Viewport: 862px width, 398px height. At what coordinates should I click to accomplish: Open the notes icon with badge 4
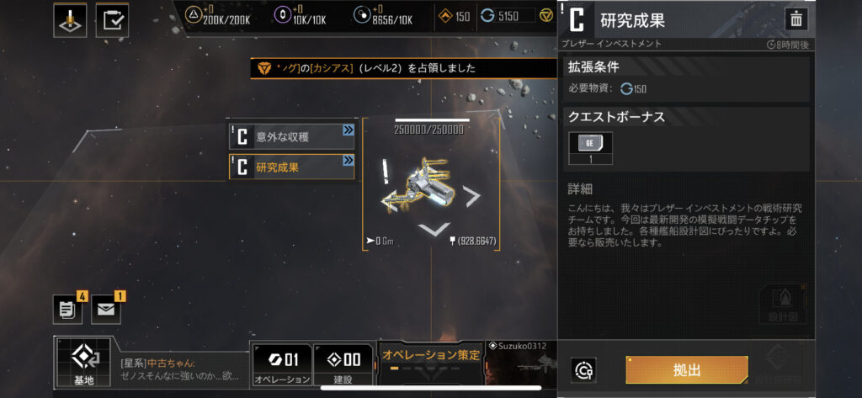click(x=67, y=309)
